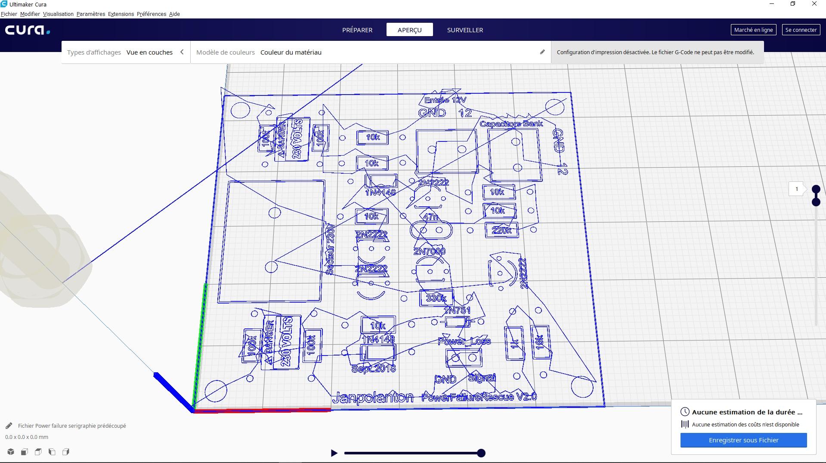Switch to the 3D view orientation
Screen dimensions: 826x463
[11, 452]
